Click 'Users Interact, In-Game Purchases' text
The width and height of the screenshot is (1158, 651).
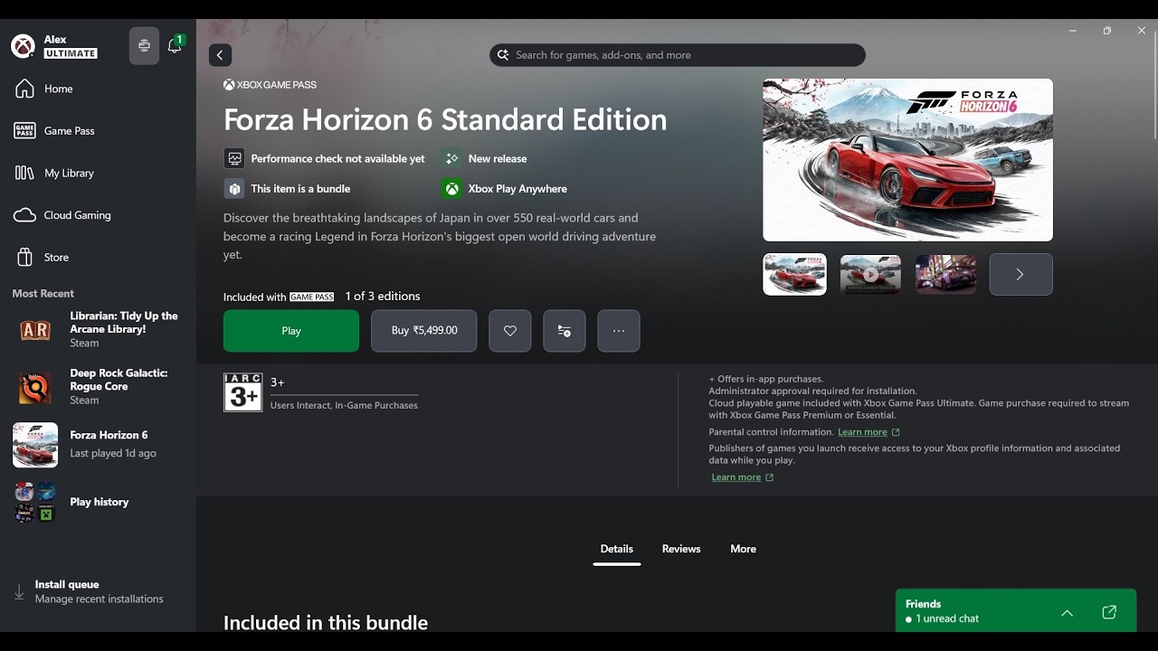(x=344, y=405)
